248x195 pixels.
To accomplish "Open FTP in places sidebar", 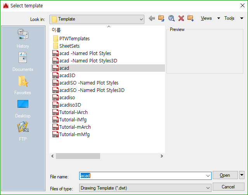I will 23,131.
